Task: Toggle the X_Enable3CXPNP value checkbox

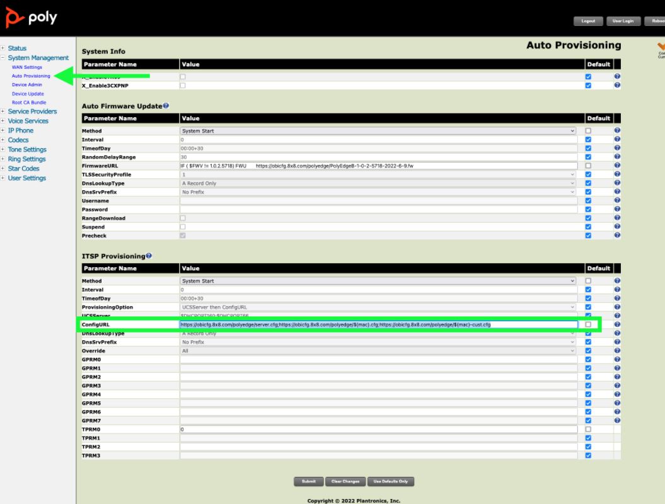Action: click(x=183, y=85)
